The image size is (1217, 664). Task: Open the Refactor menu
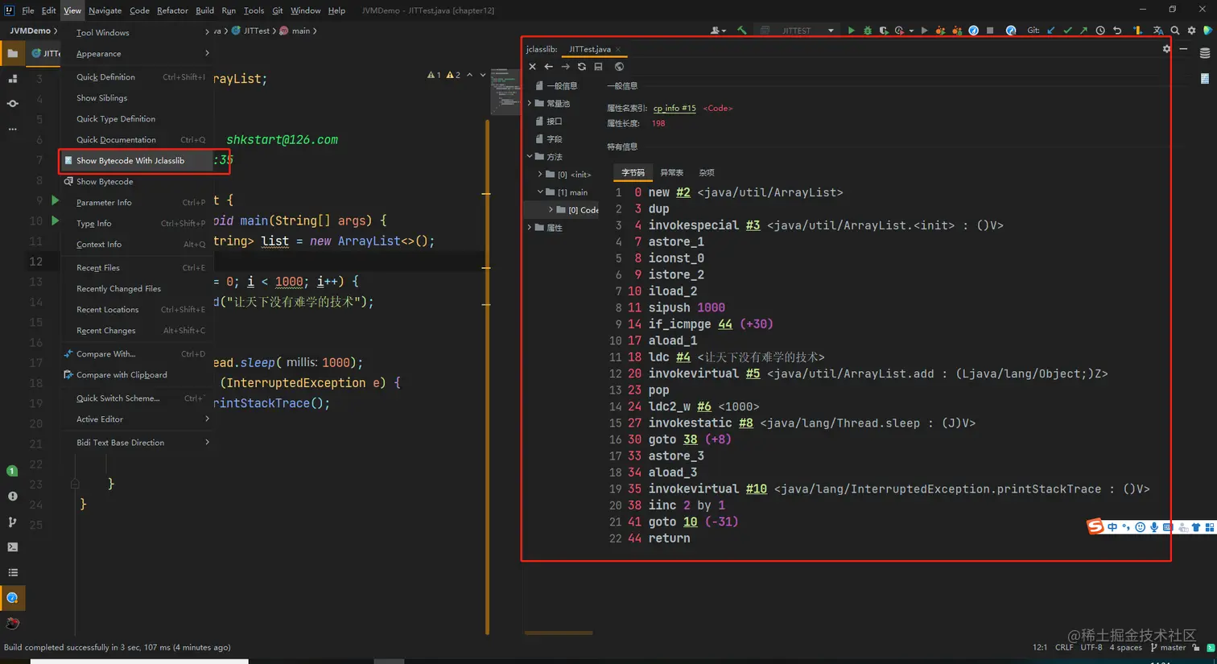[172, 10]
